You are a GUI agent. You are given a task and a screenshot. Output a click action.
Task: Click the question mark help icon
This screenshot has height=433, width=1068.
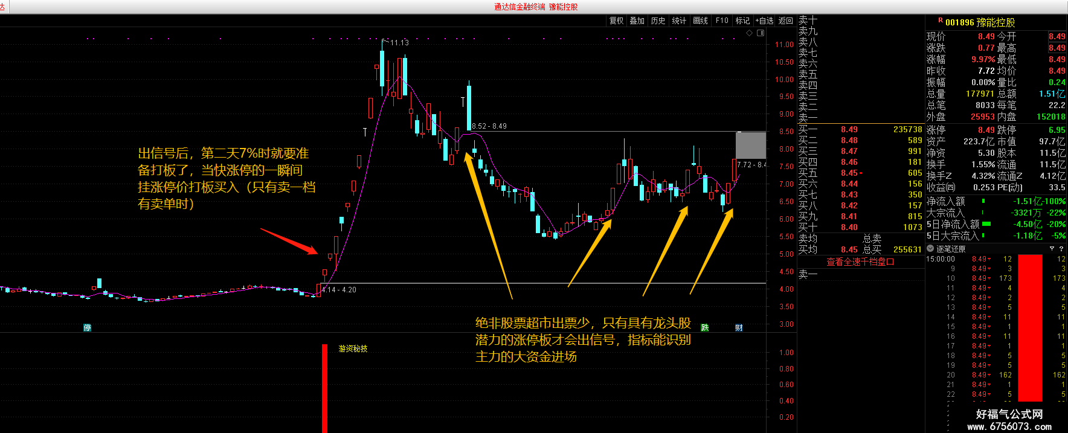(x=1061, y=248)
